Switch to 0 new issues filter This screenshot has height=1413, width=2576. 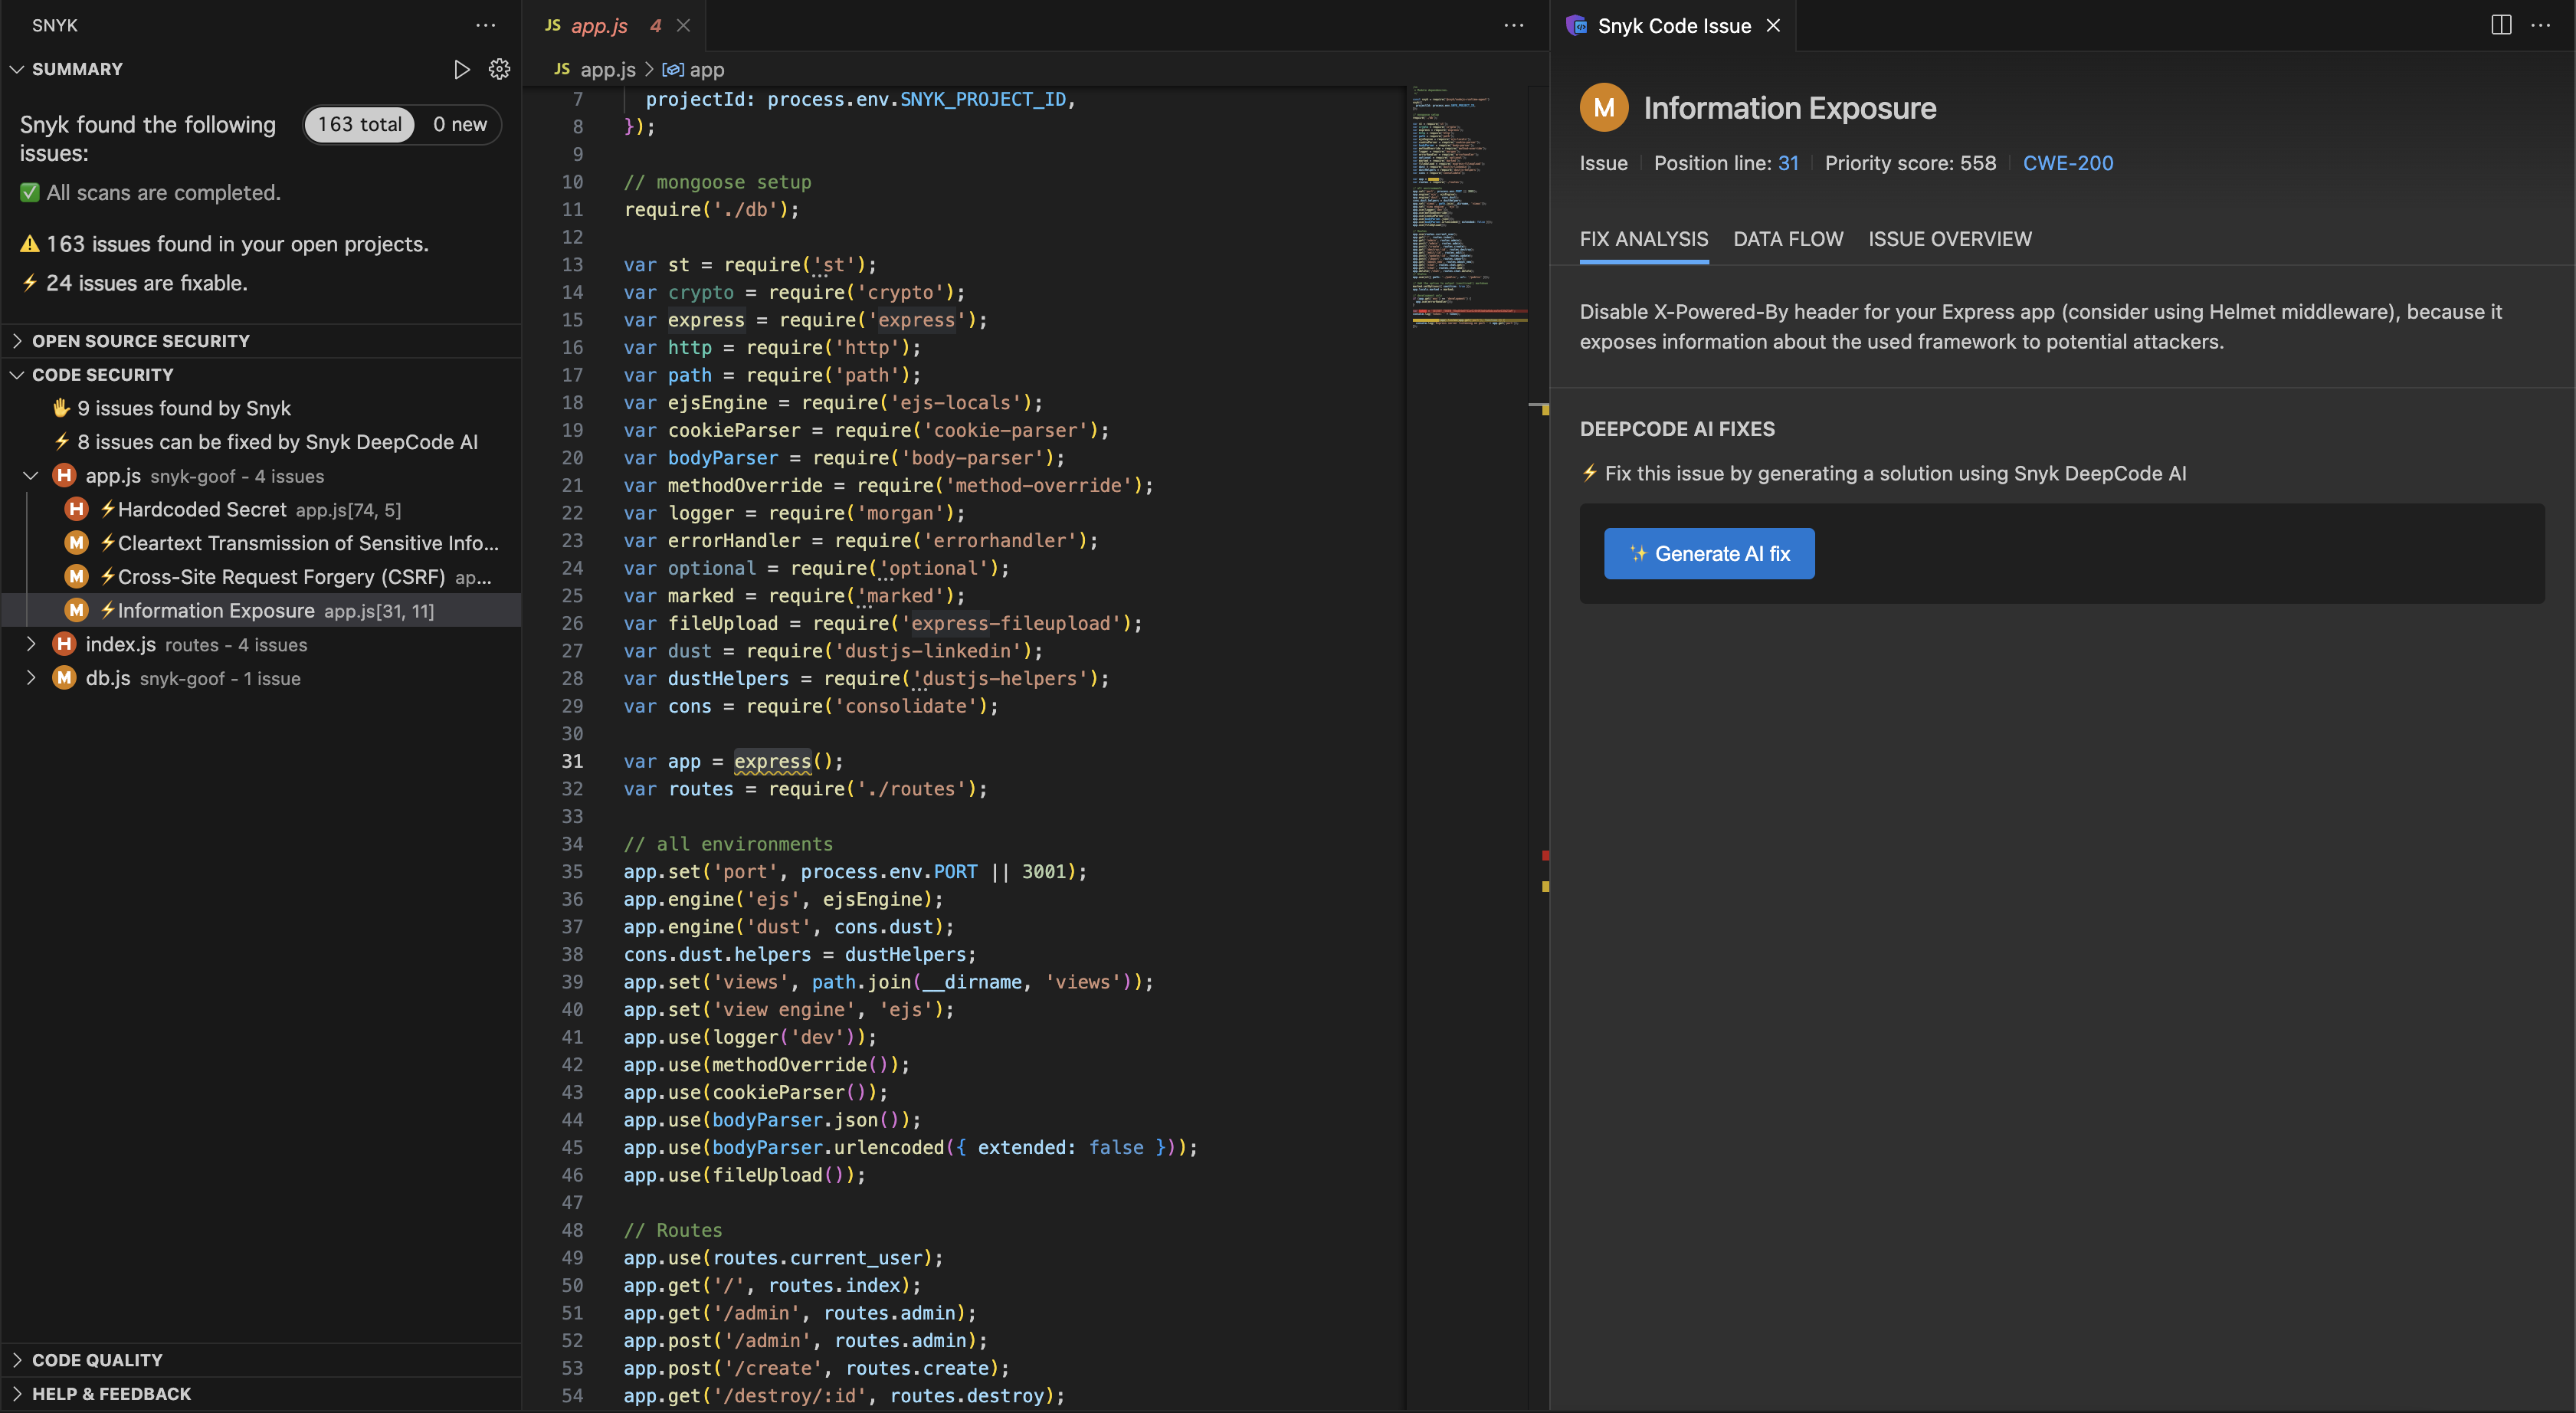coord(459,125)
